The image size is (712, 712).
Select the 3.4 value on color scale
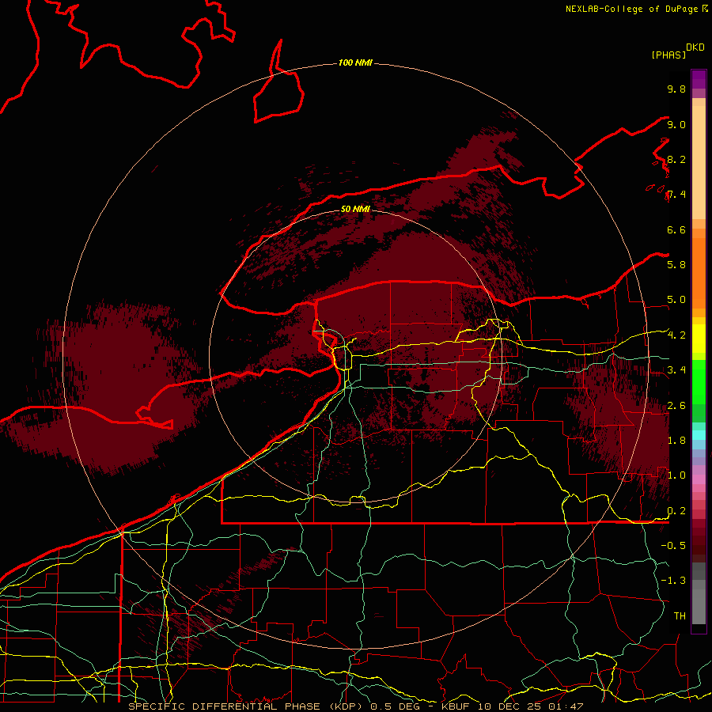[x=676, y=370]
